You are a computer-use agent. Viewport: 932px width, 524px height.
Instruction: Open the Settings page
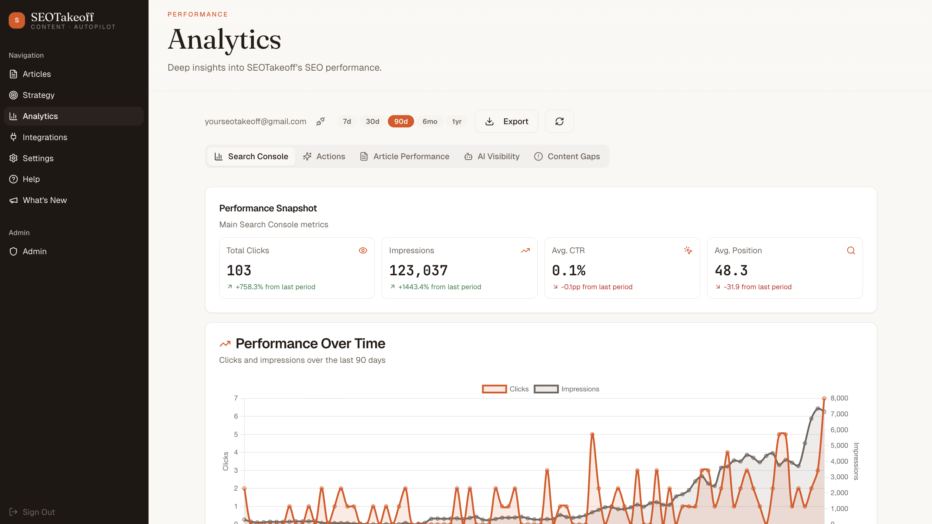click(74, 158)
